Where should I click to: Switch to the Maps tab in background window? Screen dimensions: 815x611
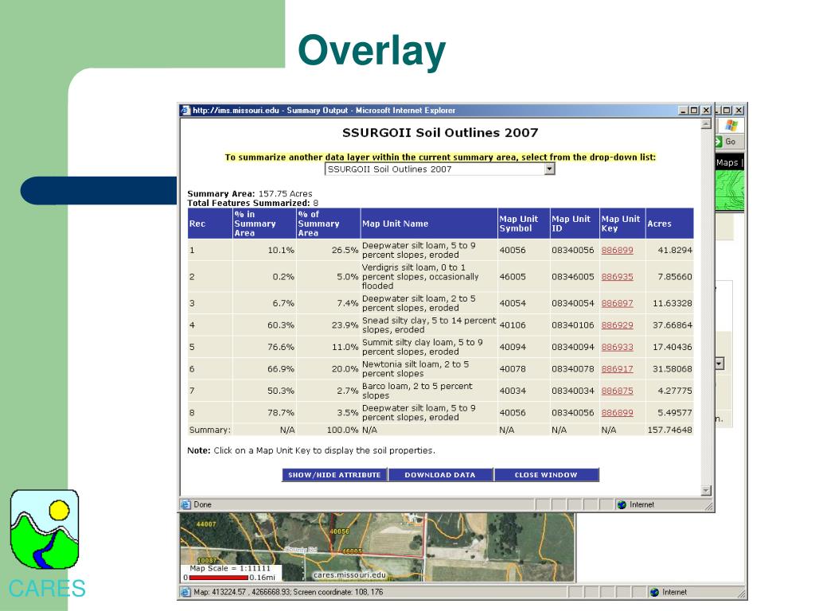tap(729, 162)
